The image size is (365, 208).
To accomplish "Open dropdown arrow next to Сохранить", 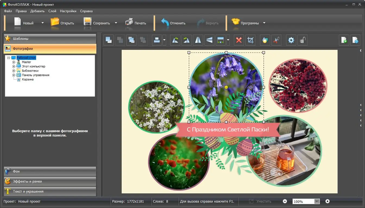I will click(116, 23).
